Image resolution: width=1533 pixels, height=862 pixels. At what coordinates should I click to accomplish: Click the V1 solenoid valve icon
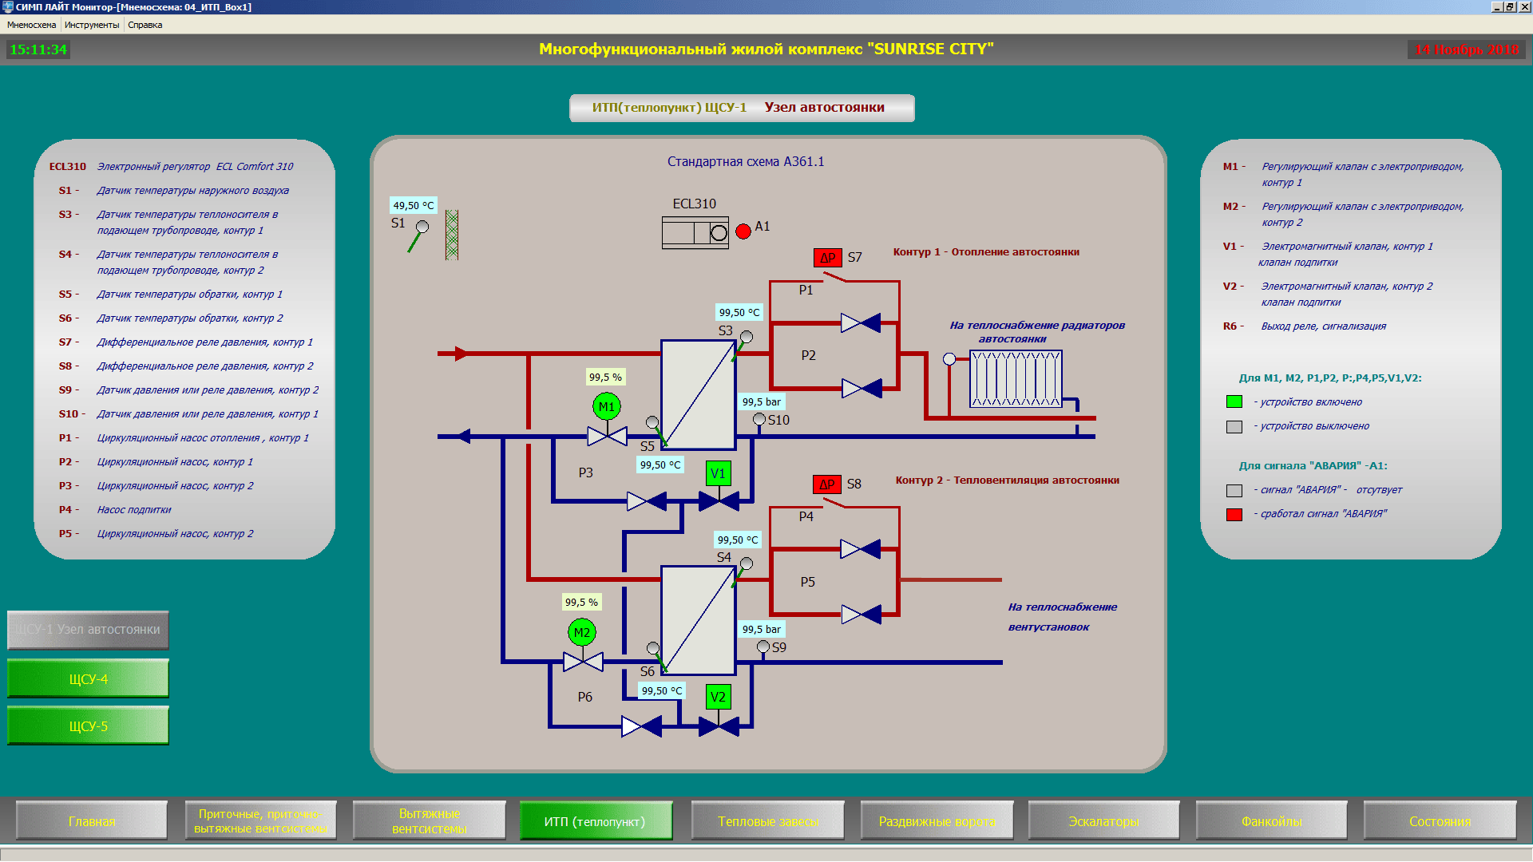[x=718, y=473]
